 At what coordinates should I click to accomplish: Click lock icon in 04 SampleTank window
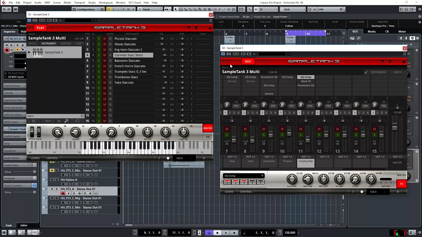(x=404, y=61)
